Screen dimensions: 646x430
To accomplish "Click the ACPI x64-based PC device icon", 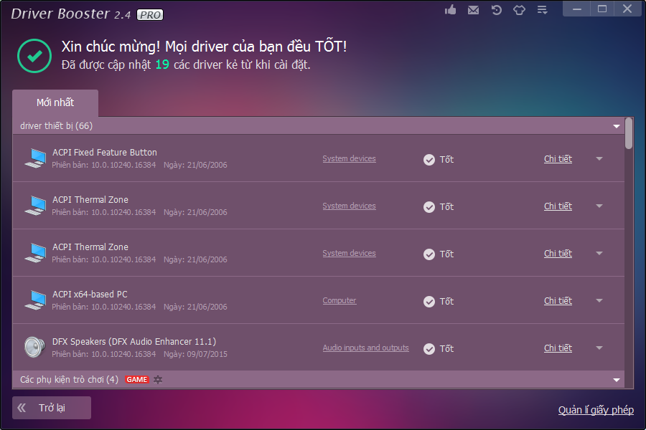I will 35,300.
